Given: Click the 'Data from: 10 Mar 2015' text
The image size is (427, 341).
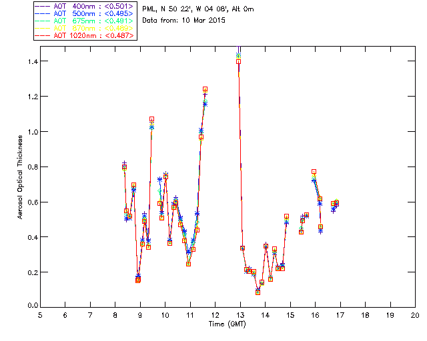Looking at the screenshot, I should [x=183, y=21].
